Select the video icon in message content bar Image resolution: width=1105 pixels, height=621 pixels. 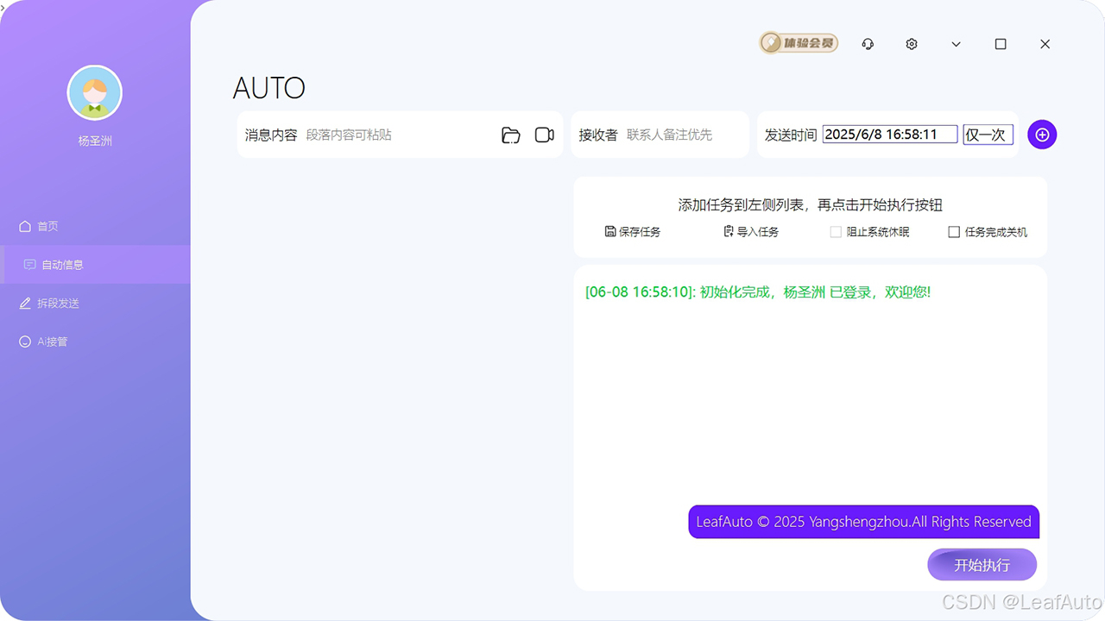[x=544, y=135]
